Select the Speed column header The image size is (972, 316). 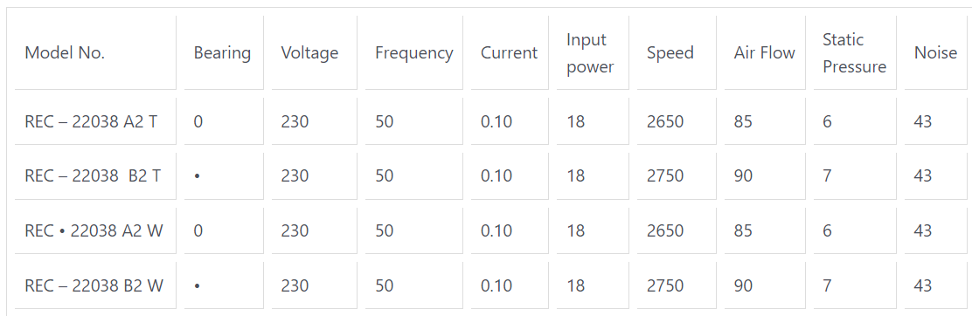pyautogui.click(x=670, y=53)
